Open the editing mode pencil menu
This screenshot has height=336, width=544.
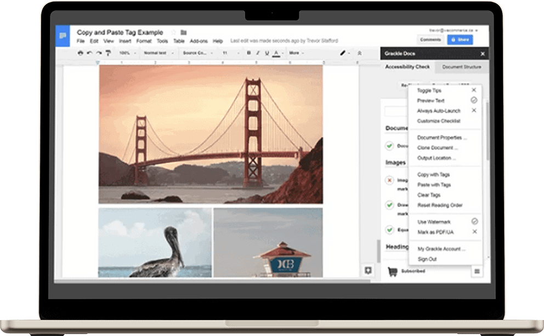pos(344,53)
